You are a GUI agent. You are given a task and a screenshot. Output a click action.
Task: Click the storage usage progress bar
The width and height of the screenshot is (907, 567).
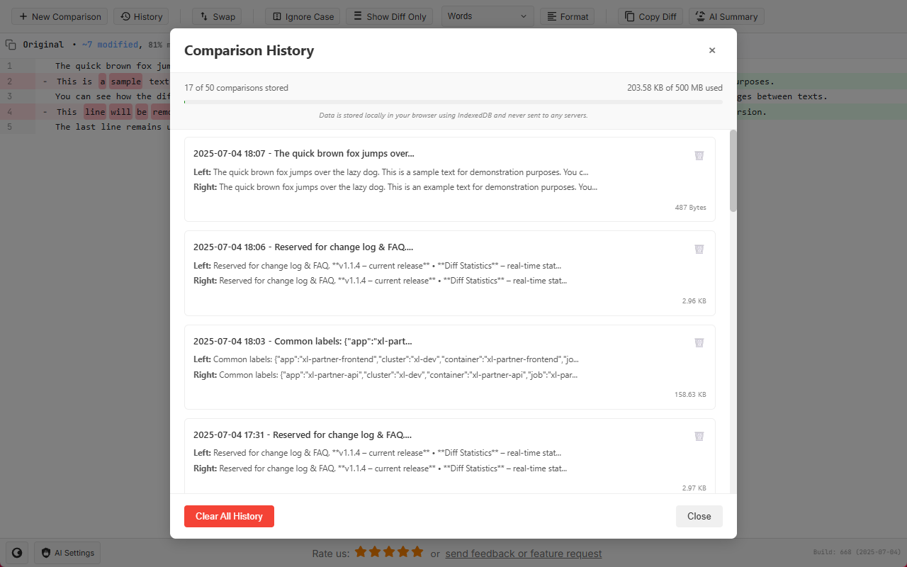(x=453, y=102)
